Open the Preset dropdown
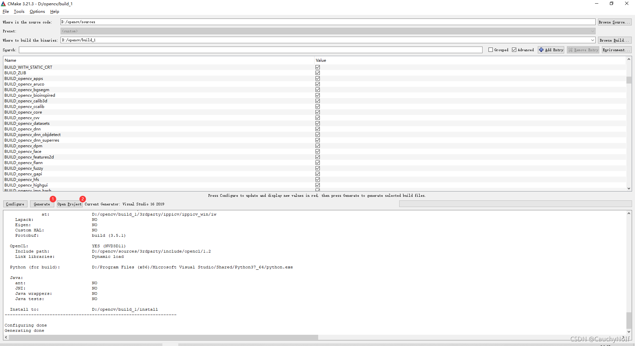Viewport: 635px width, 346px height. pyautogui.click(x=592, y=31)
